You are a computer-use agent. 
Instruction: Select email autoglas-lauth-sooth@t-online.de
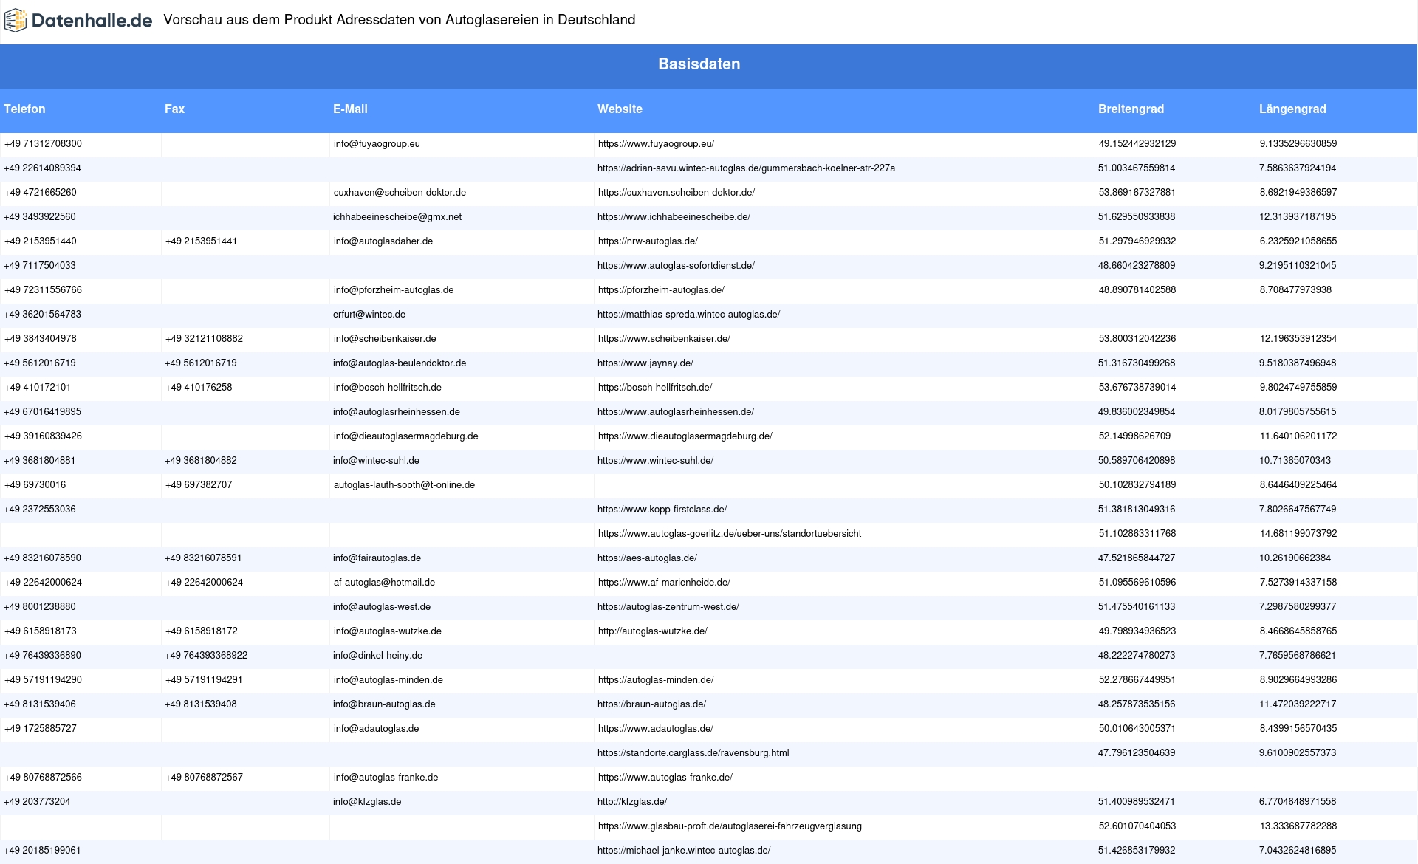click(404, 485)
